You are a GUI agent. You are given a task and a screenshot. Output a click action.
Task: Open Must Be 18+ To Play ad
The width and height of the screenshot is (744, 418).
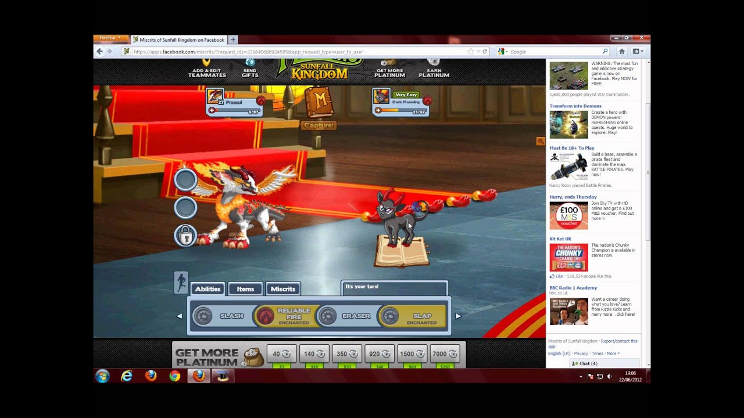tap(573, 148)
